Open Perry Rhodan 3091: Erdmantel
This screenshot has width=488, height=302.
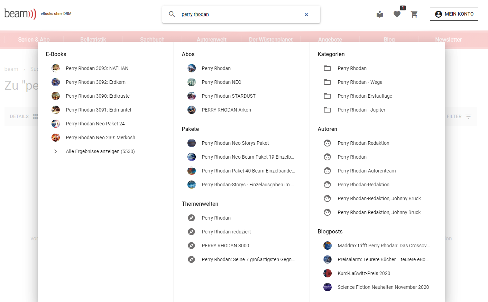point(98,110)
